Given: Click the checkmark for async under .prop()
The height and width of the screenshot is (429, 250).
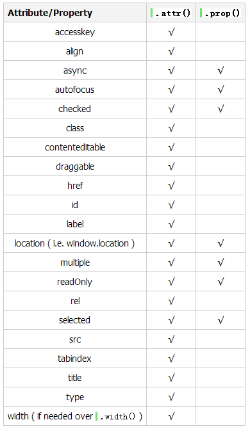Looking at the screenshot, I should 221,70.
